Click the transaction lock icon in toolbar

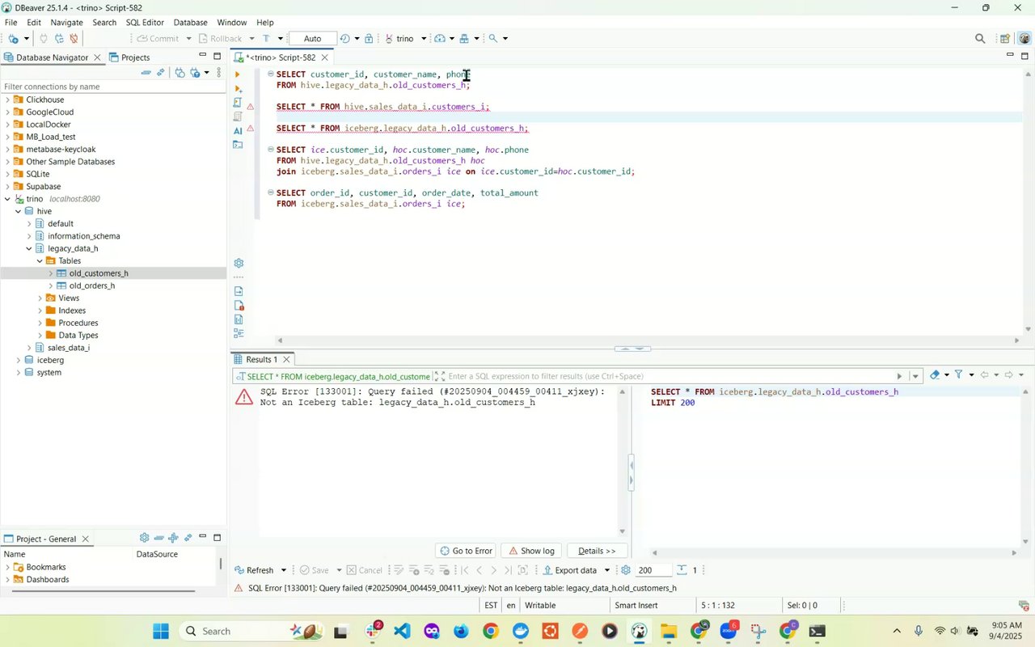(x=369, y=39)
